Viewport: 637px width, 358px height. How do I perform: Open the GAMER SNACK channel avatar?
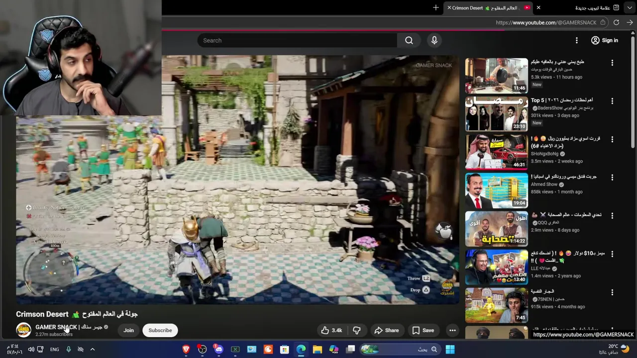point(23,330)
